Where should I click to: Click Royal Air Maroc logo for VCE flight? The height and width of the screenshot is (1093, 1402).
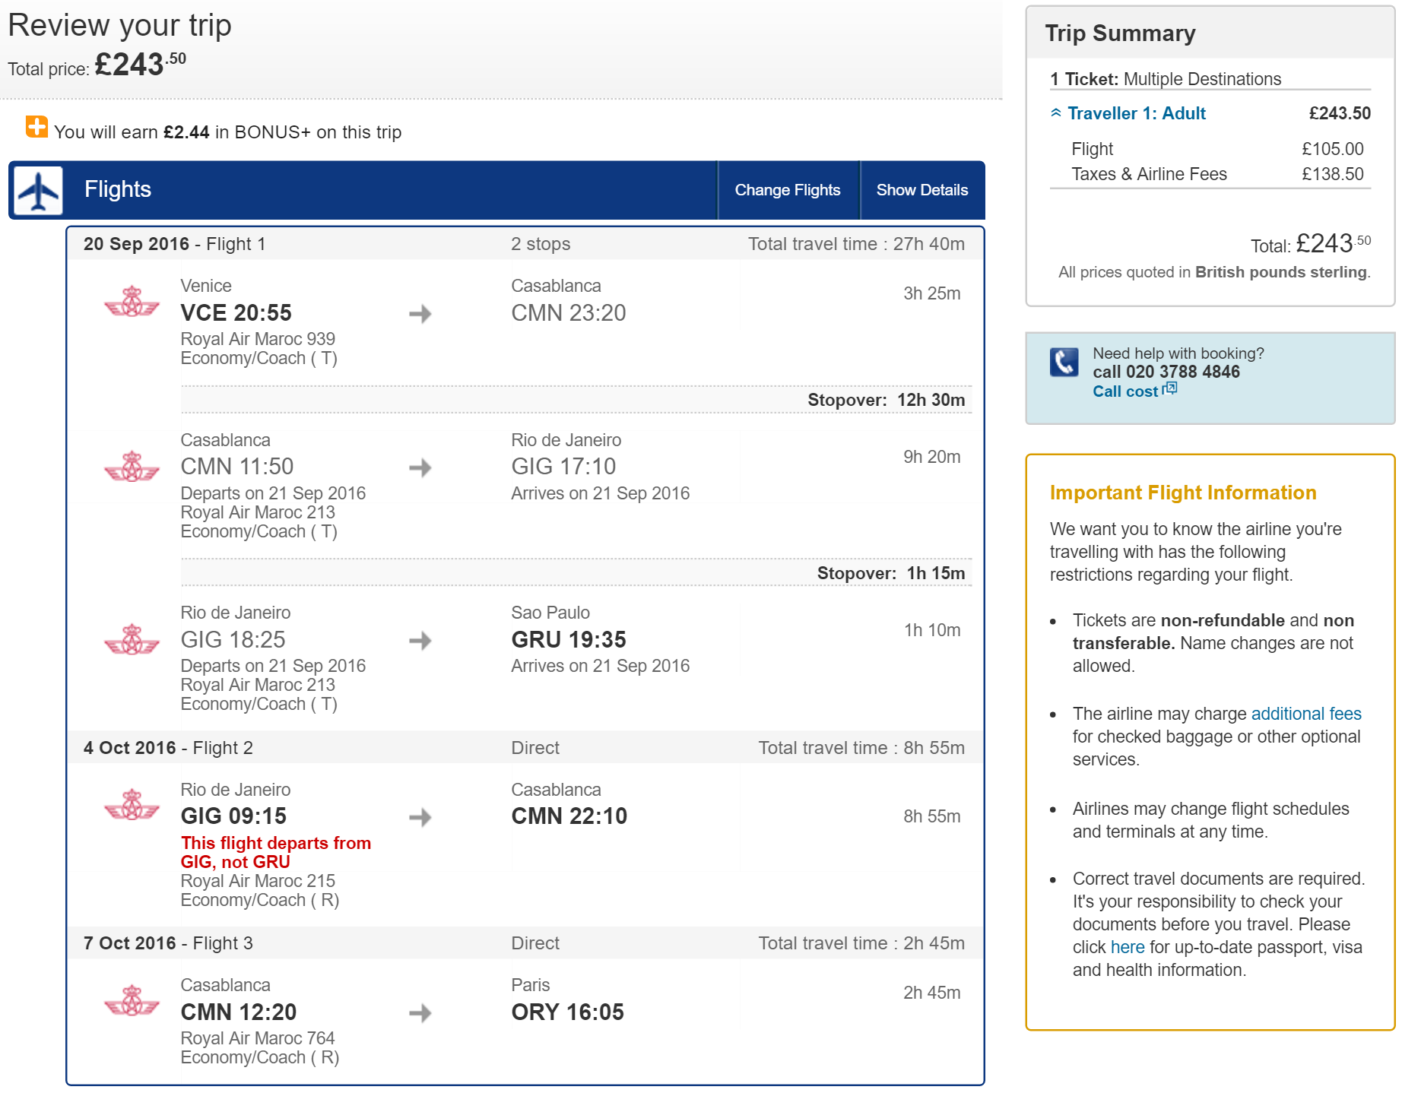pyautogui.click(x=132, y=303)
